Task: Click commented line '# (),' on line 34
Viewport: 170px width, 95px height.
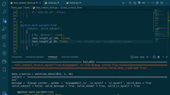Action: pos(35,45)
